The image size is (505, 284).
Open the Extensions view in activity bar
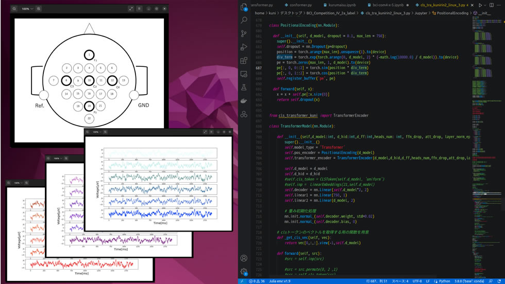tap(244, 61)
